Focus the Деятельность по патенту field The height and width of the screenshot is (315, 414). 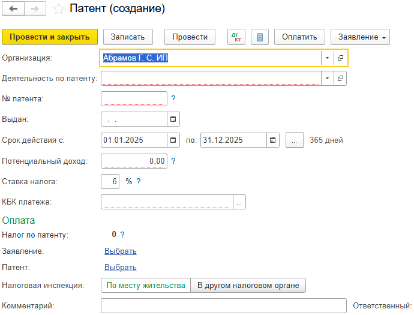click(x=211, y=79)
